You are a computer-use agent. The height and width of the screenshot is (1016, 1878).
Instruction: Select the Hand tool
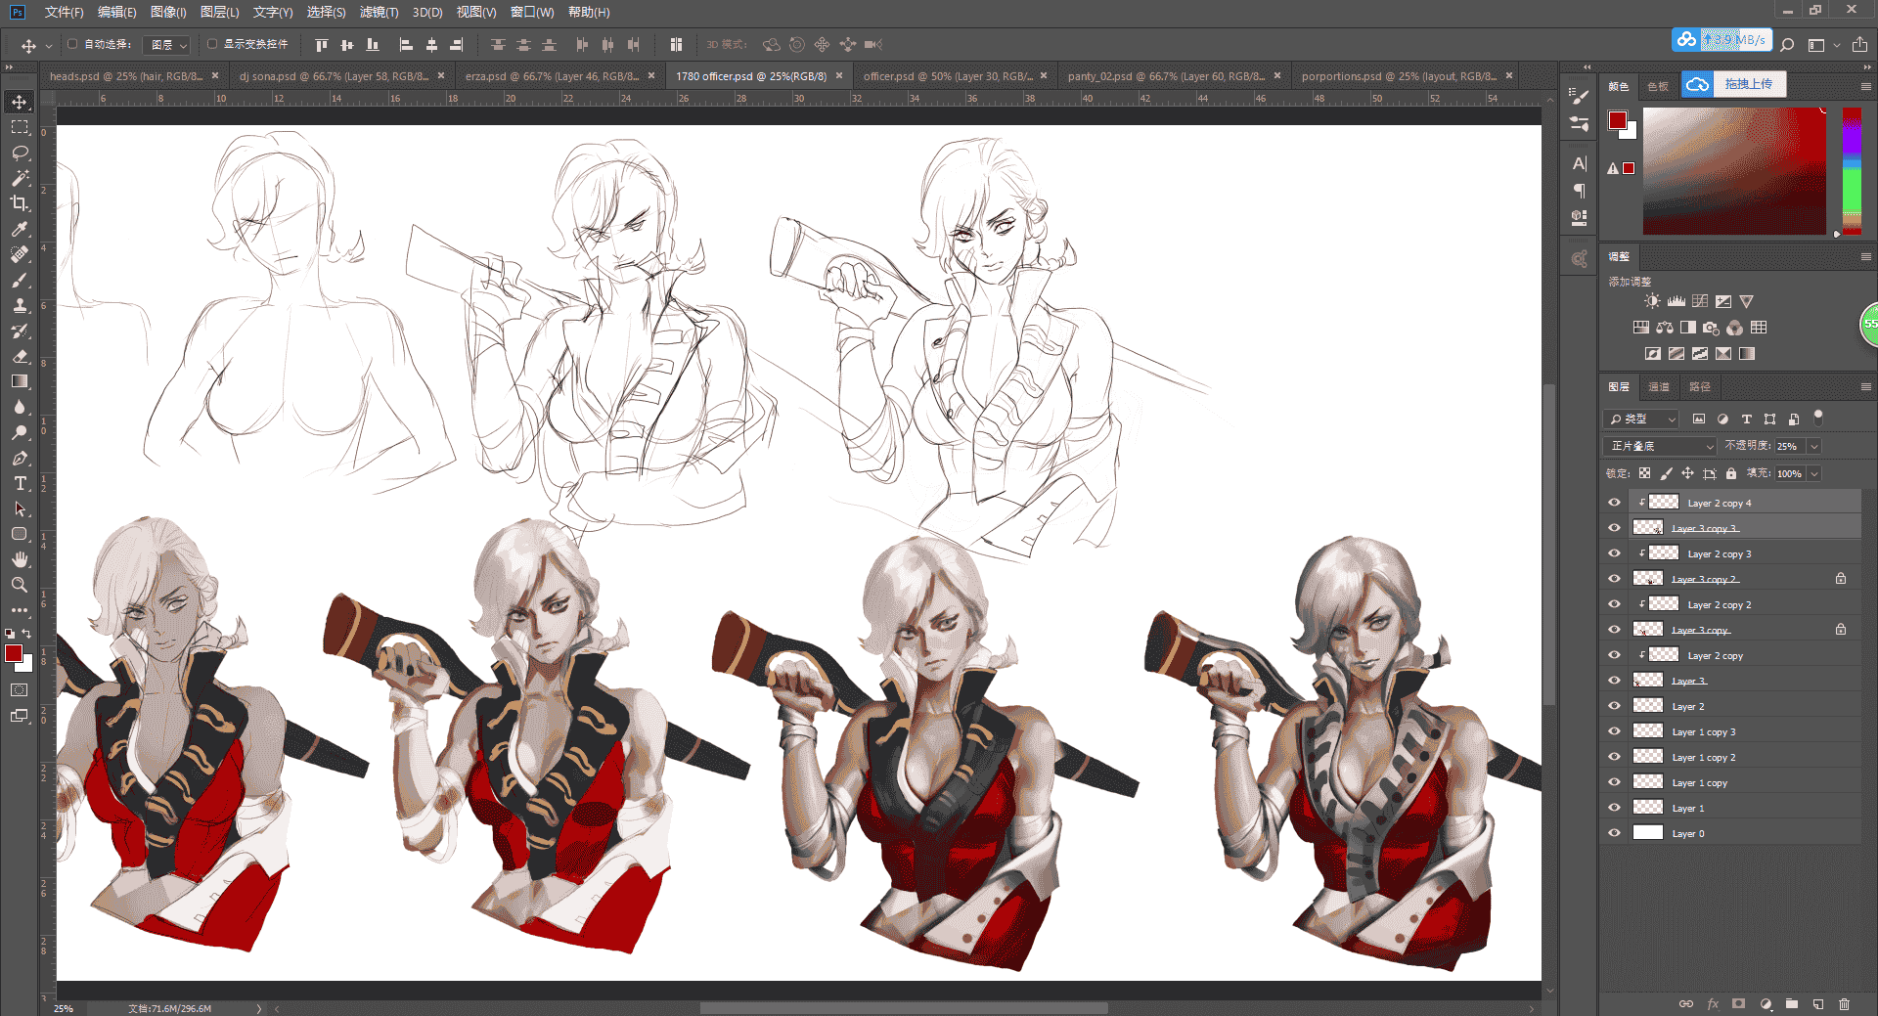click(x=20, y=559)
